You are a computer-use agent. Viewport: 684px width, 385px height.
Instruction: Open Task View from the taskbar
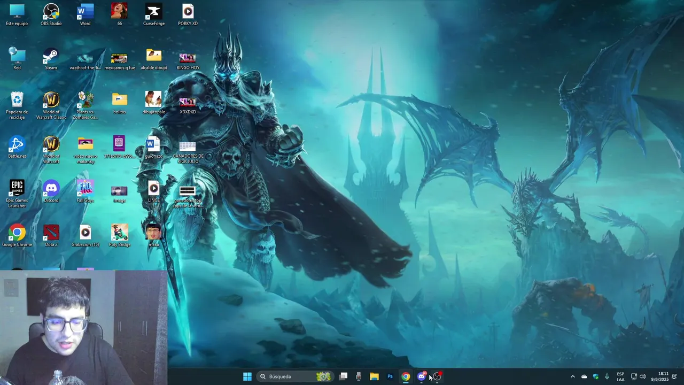click(344, 376)
